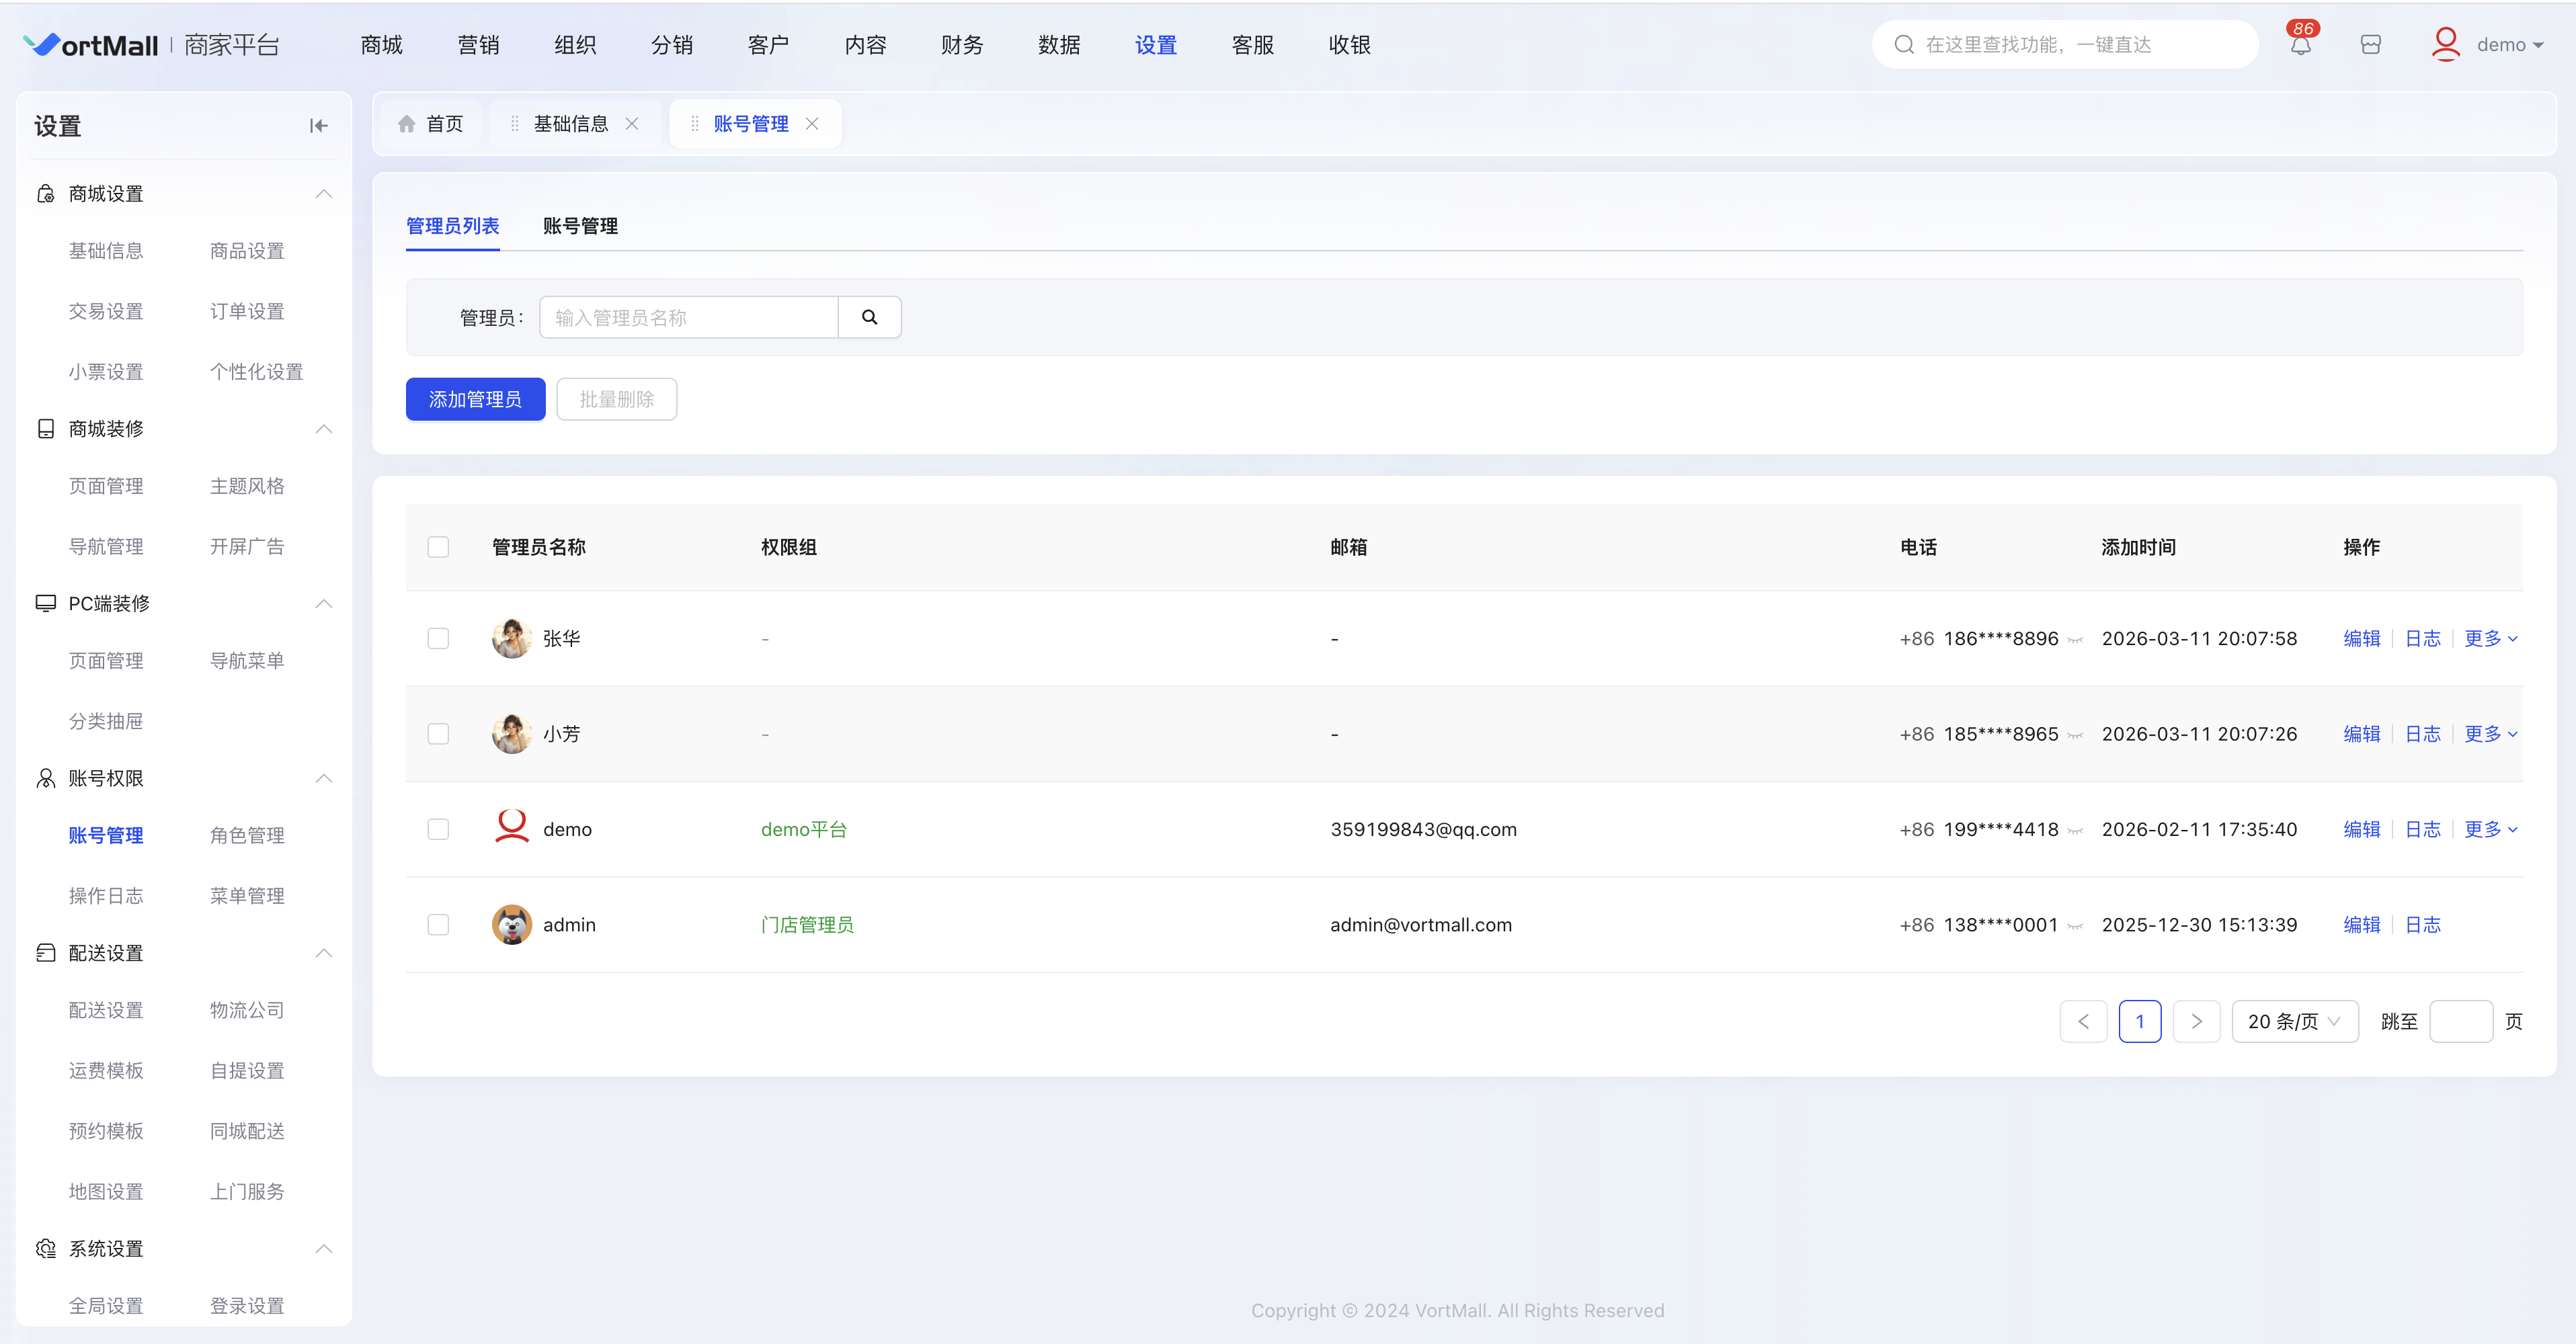
Task: Click the magnifier search button for 管理员
Action: (x=869, y=317)
